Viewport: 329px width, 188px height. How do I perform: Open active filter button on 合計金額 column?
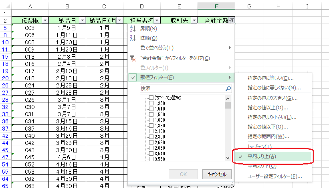pos(232,20)
